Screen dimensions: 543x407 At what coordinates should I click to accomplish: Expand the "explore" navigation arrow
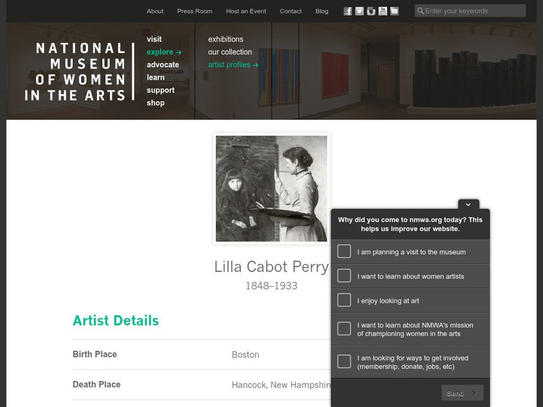(x=179, y=52)
